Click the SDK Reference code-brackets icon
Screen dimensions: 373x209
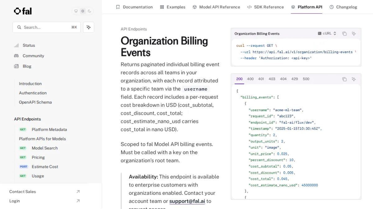click(x=249, y=7)
